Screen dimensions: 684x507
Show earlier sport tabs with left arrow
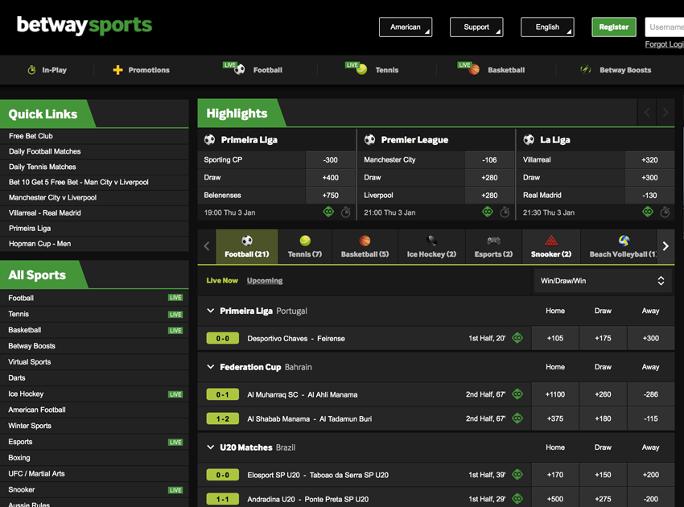click(207, 246)
